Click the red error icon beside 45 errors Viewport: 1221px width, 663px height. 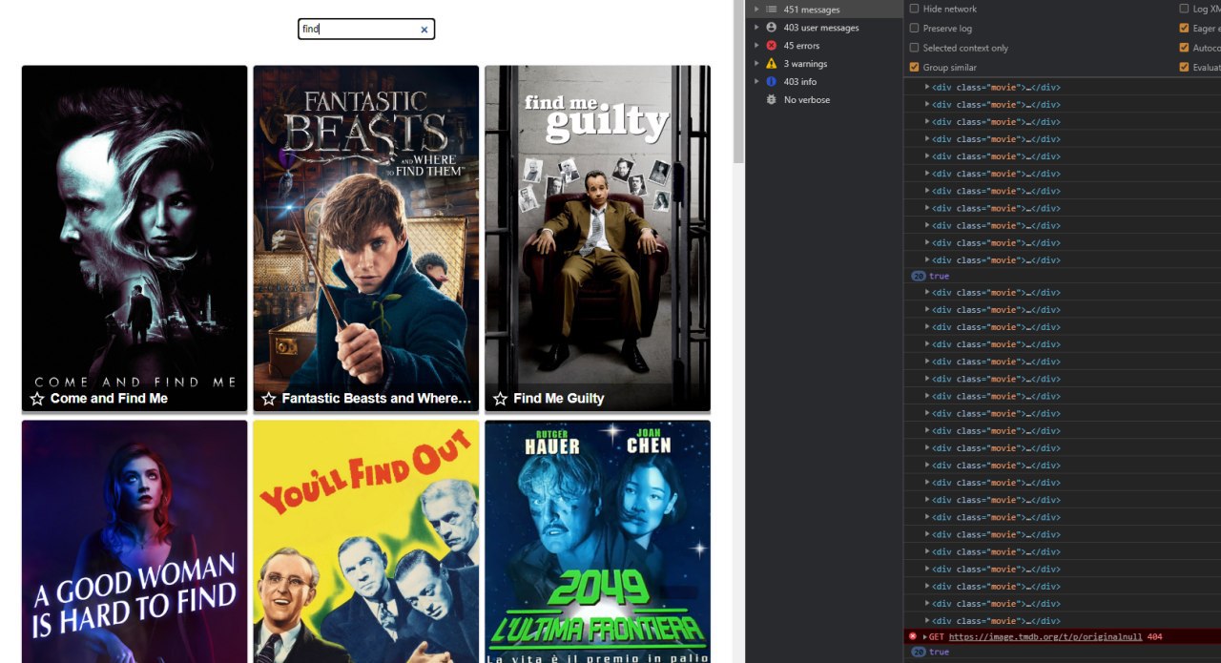(x=772, y=46)
